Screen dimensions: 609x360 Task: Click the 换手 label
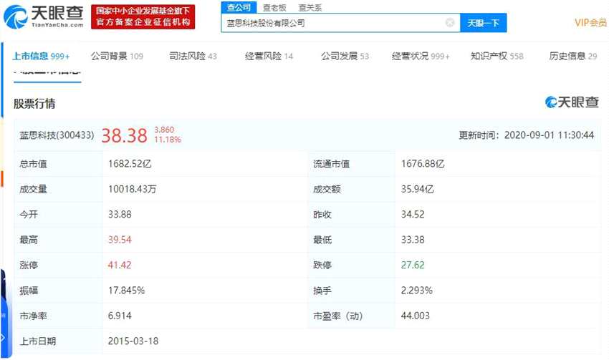(322, 291)
